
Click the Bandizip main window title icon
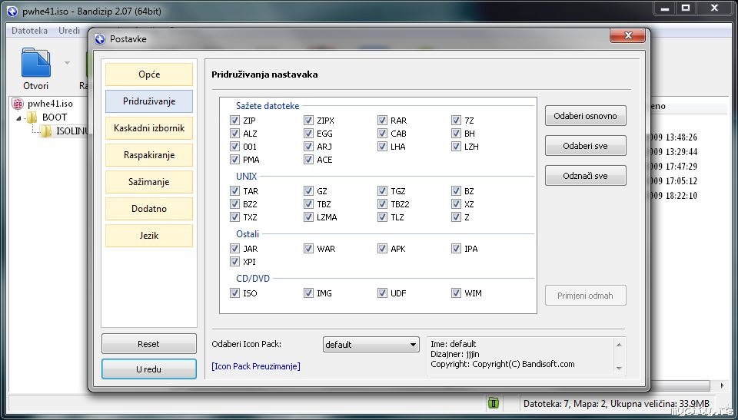click(x=13, y=12)
